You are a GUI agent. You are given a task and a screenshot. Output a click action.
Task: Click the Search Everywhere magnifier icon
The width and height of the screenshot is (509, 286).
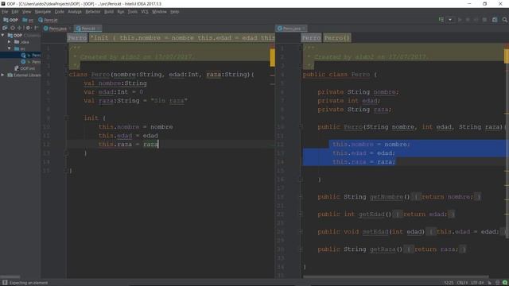click(x=505, y=20)
